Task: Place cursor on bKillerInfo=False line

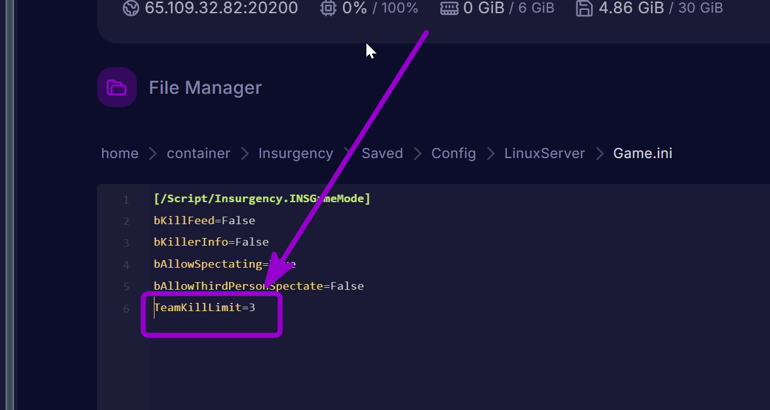Action: (x=211, y=242)
